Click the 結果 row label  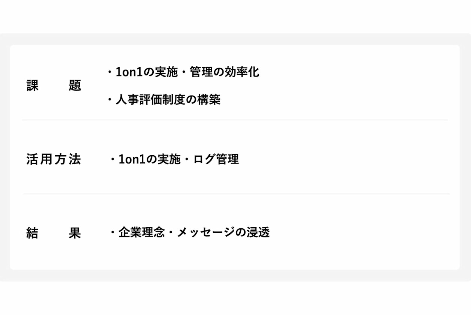(x=54, y=233)
